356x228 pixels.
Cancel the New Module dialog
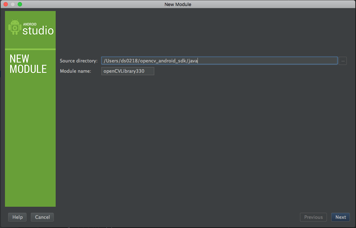pos(42,217)
